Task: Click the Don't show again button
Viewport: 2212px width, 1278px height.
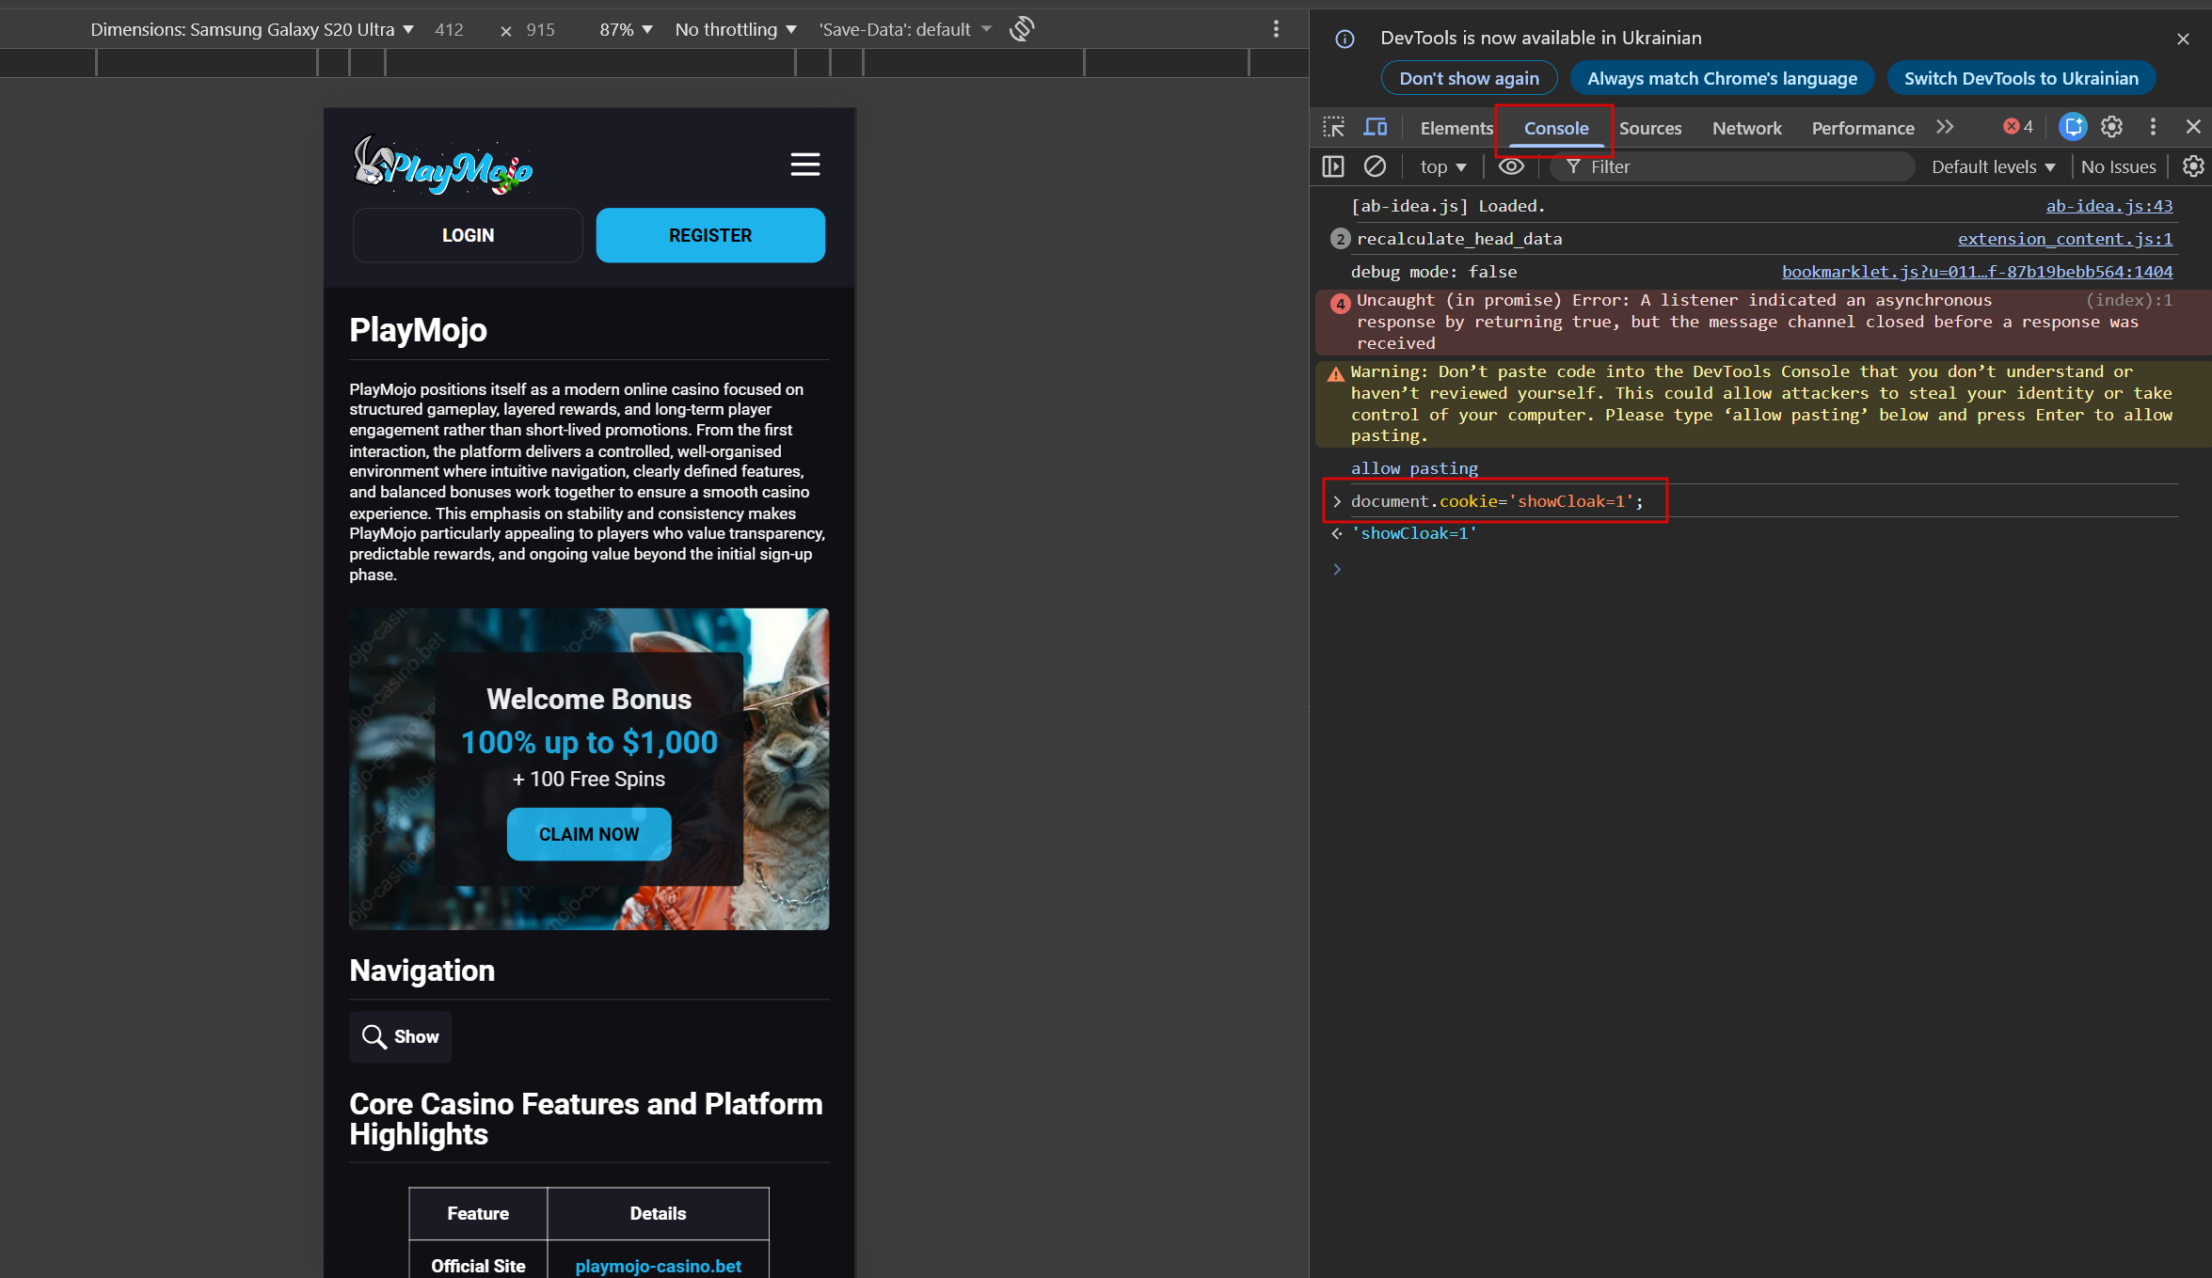Action: point(1469,78)
